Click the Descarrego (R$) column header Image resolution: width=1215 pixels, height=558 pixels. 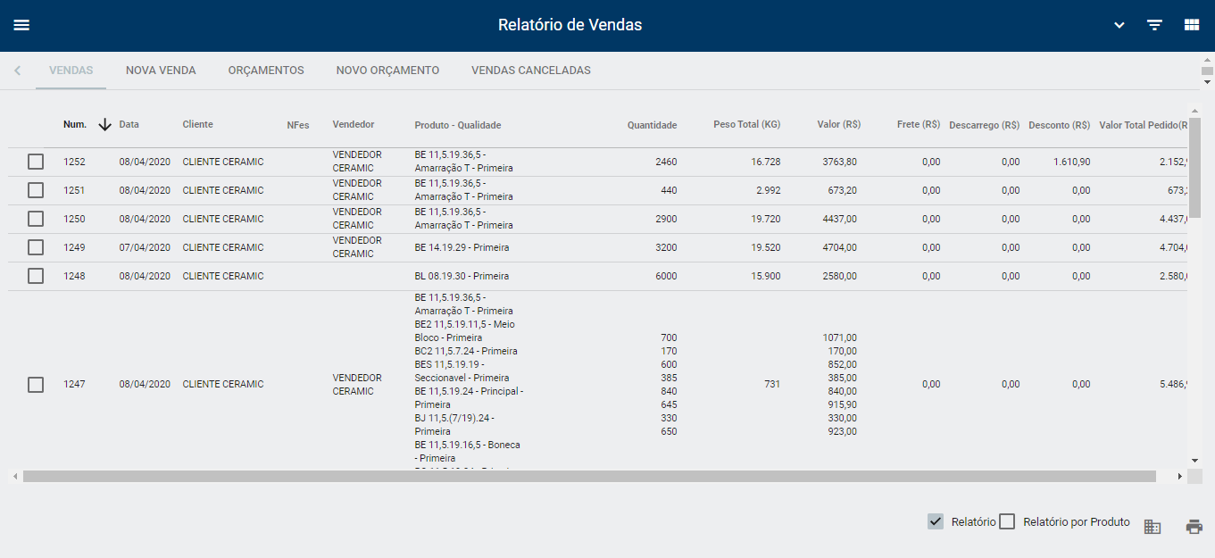click(x=985, y=126)
